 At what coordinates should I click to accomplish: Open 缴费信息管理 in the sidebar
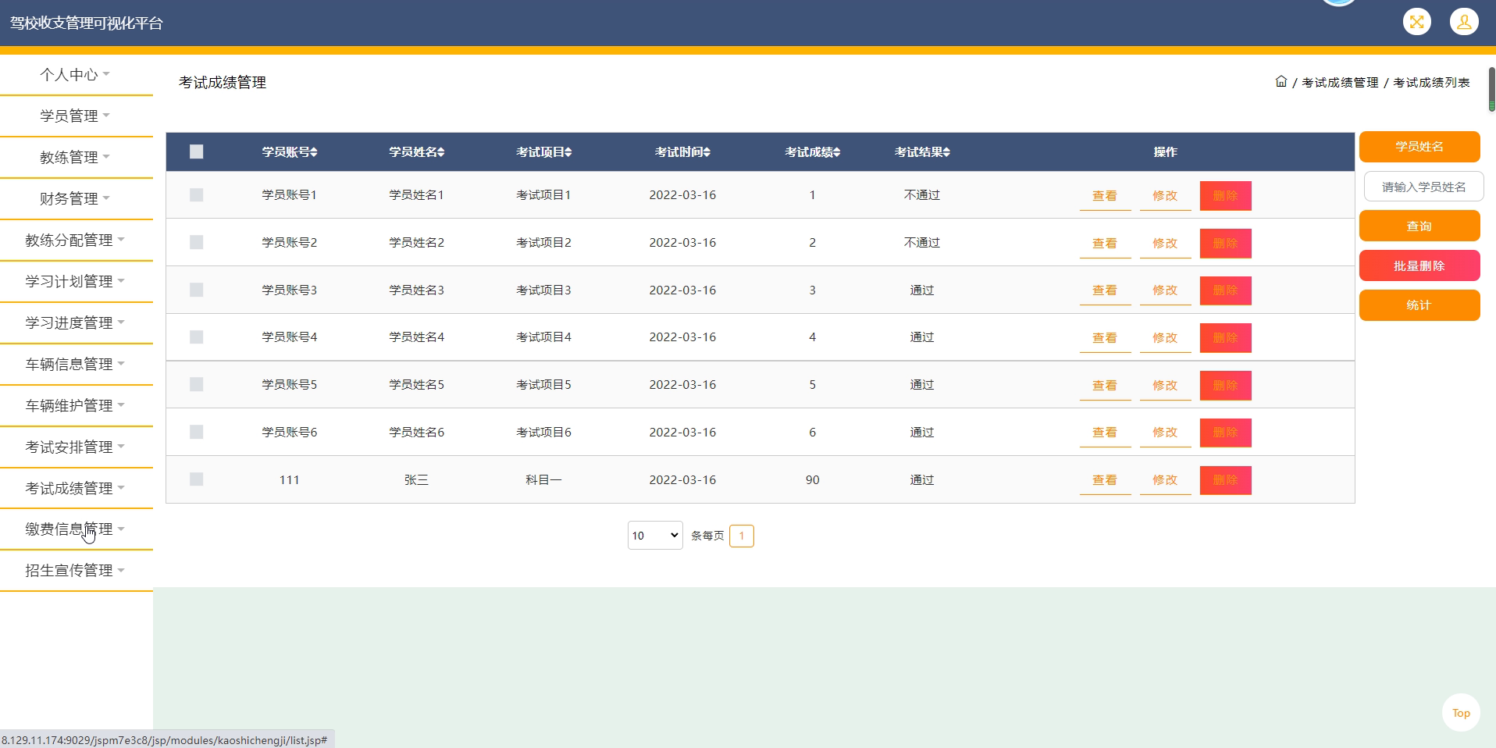[x=76, y=529]
